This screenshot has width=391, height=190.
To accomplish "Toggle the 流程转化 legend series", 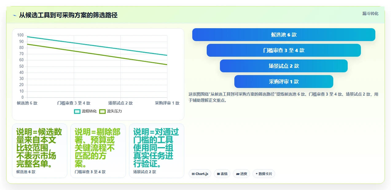I will click(x=85, y=111).
